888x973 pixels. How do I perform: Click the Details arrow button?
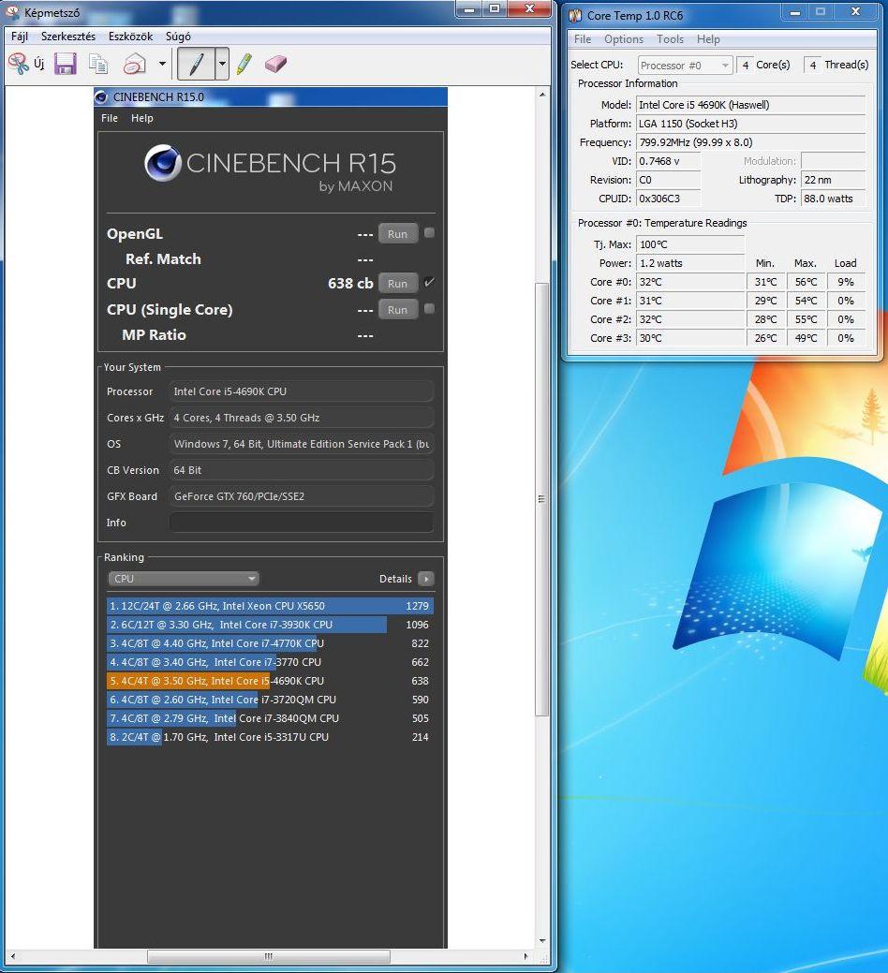(426, 579)
